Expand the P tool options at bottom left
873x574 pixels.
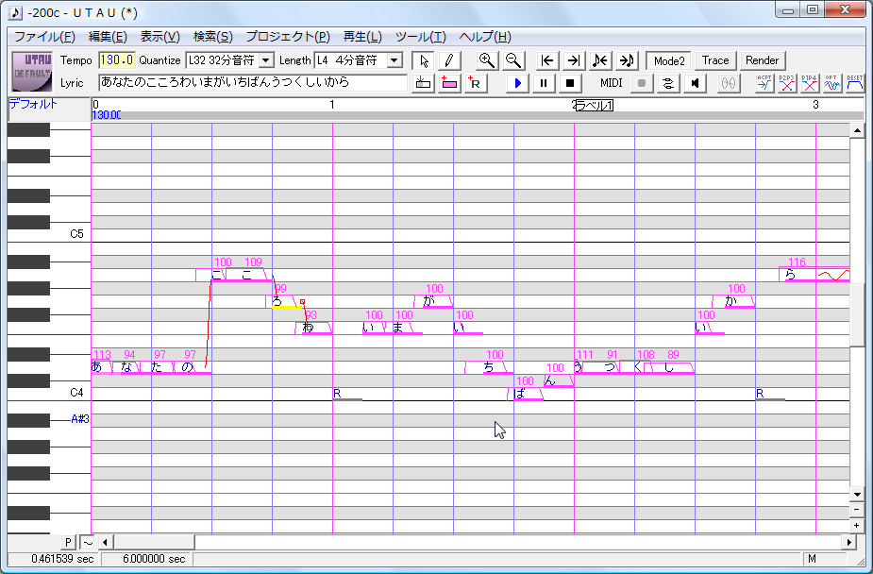point(66,542)
